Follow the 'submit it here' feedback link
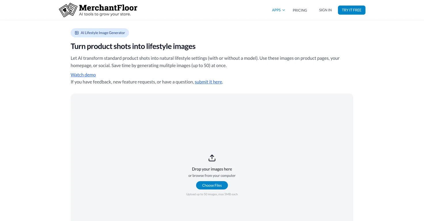 [208, 82]
